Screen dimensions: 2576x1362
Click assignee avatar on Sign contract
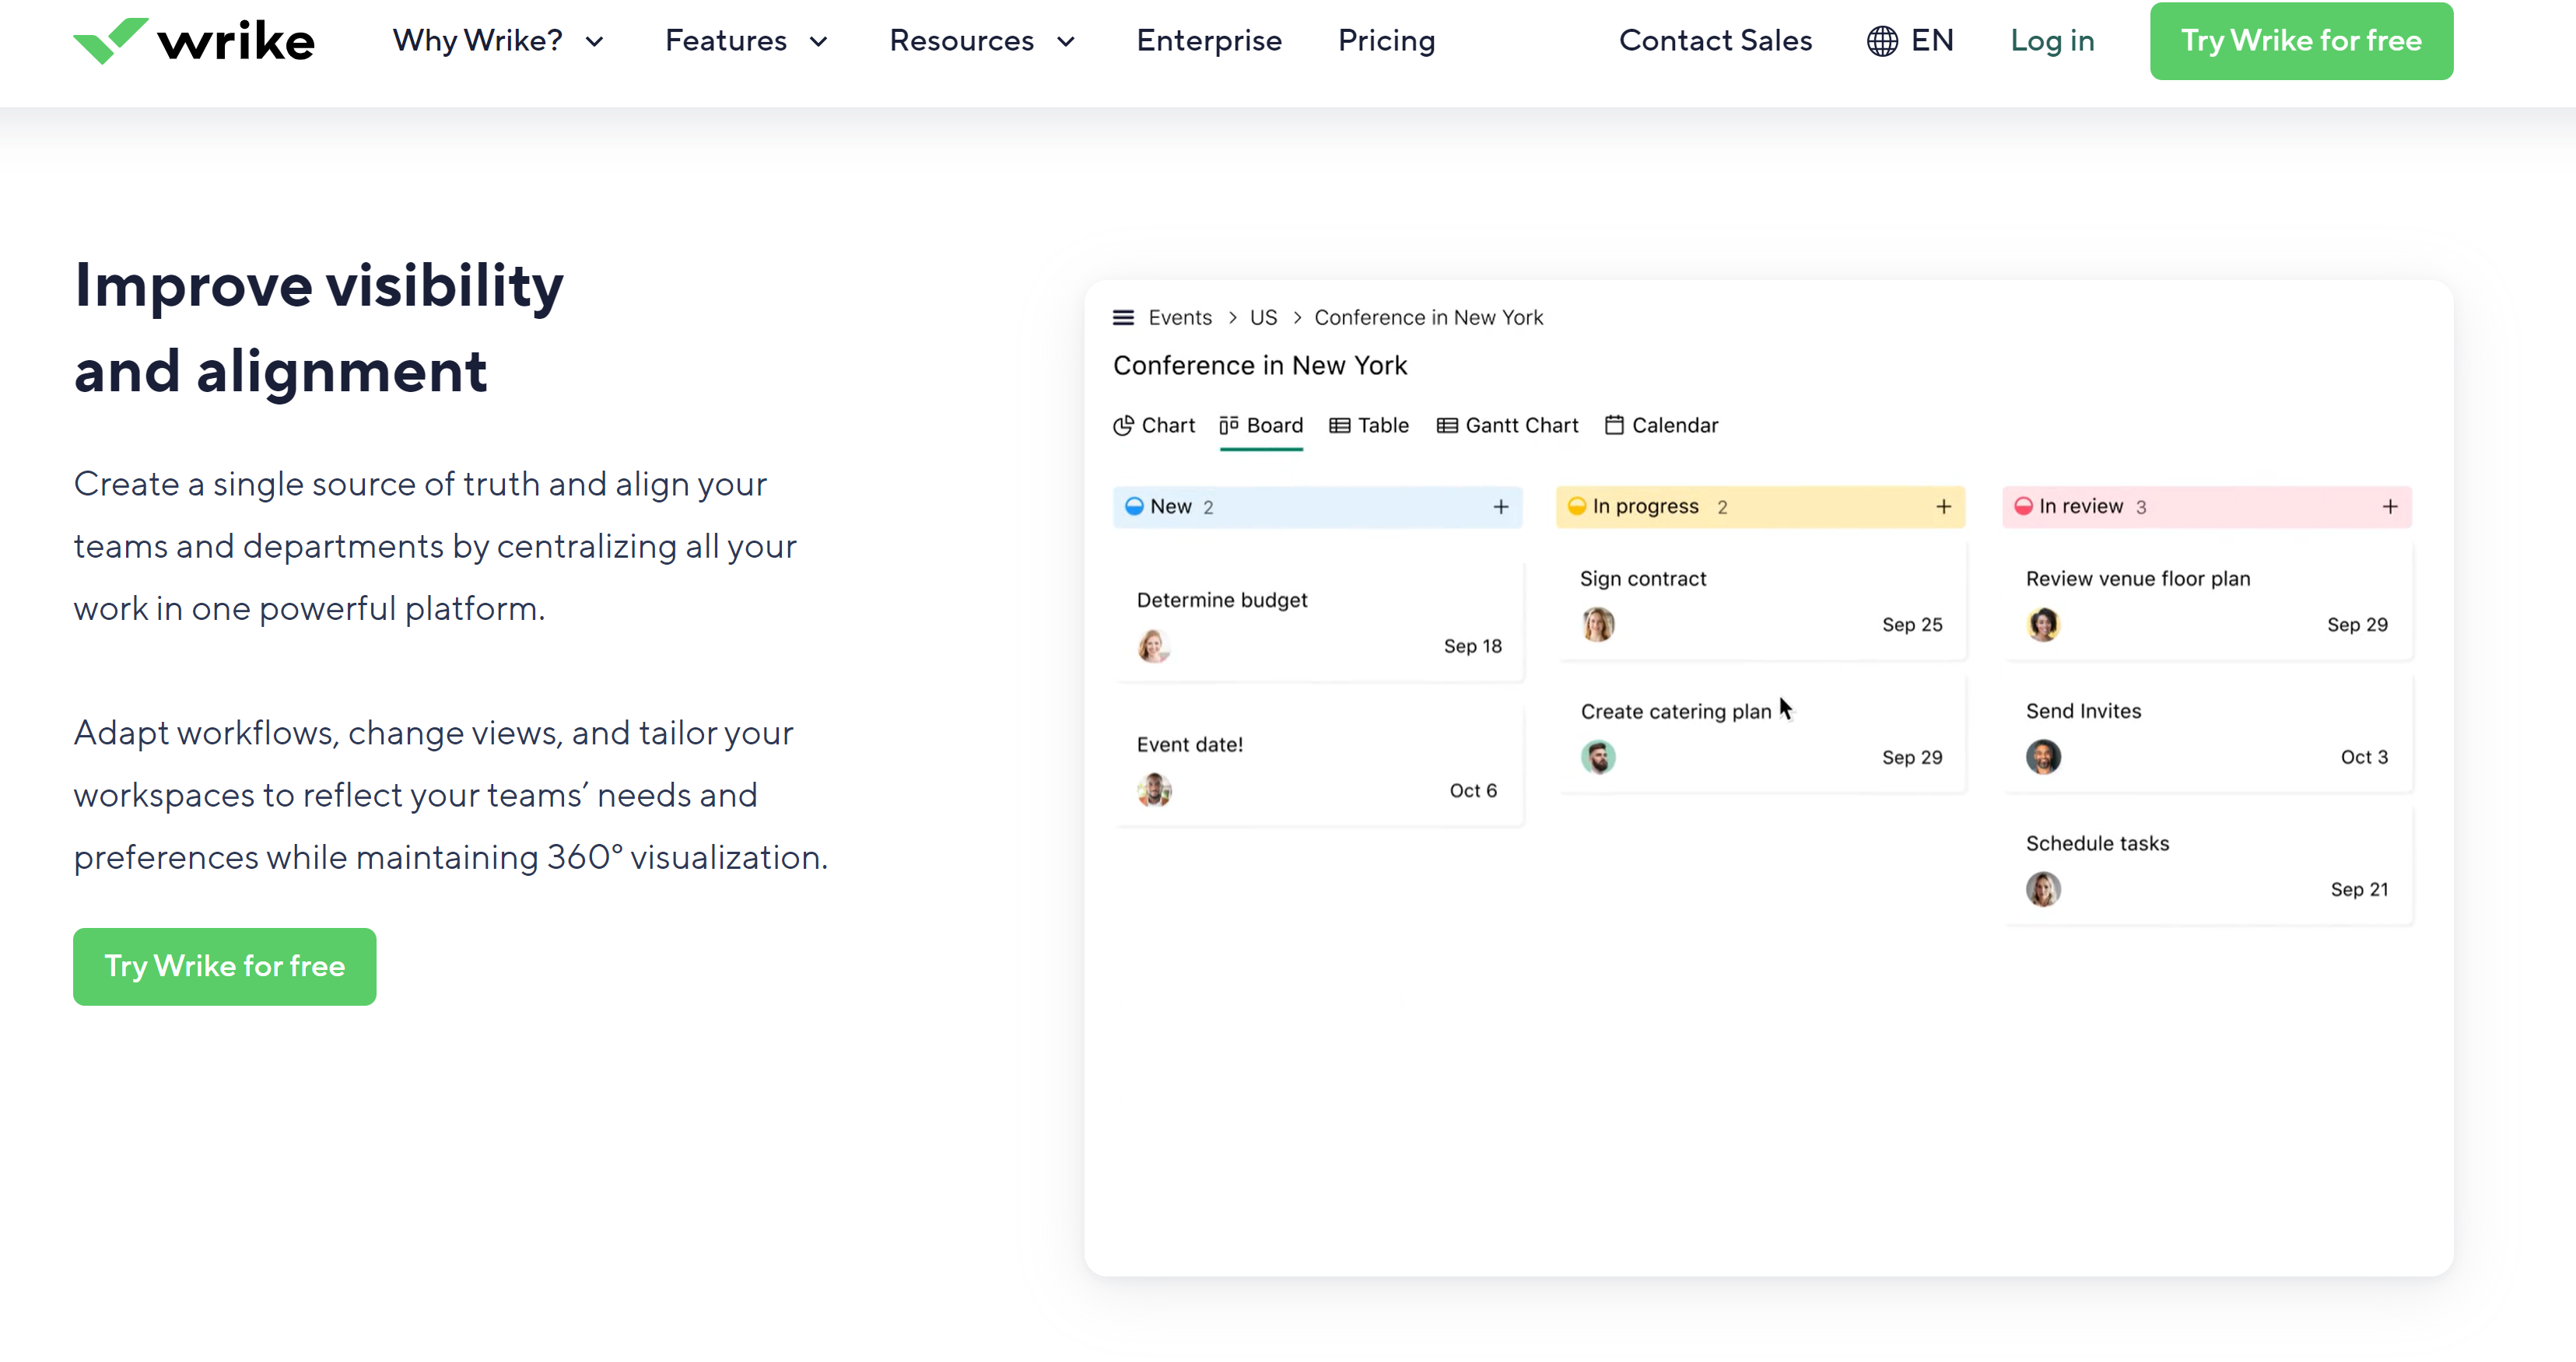[1598, 624]
